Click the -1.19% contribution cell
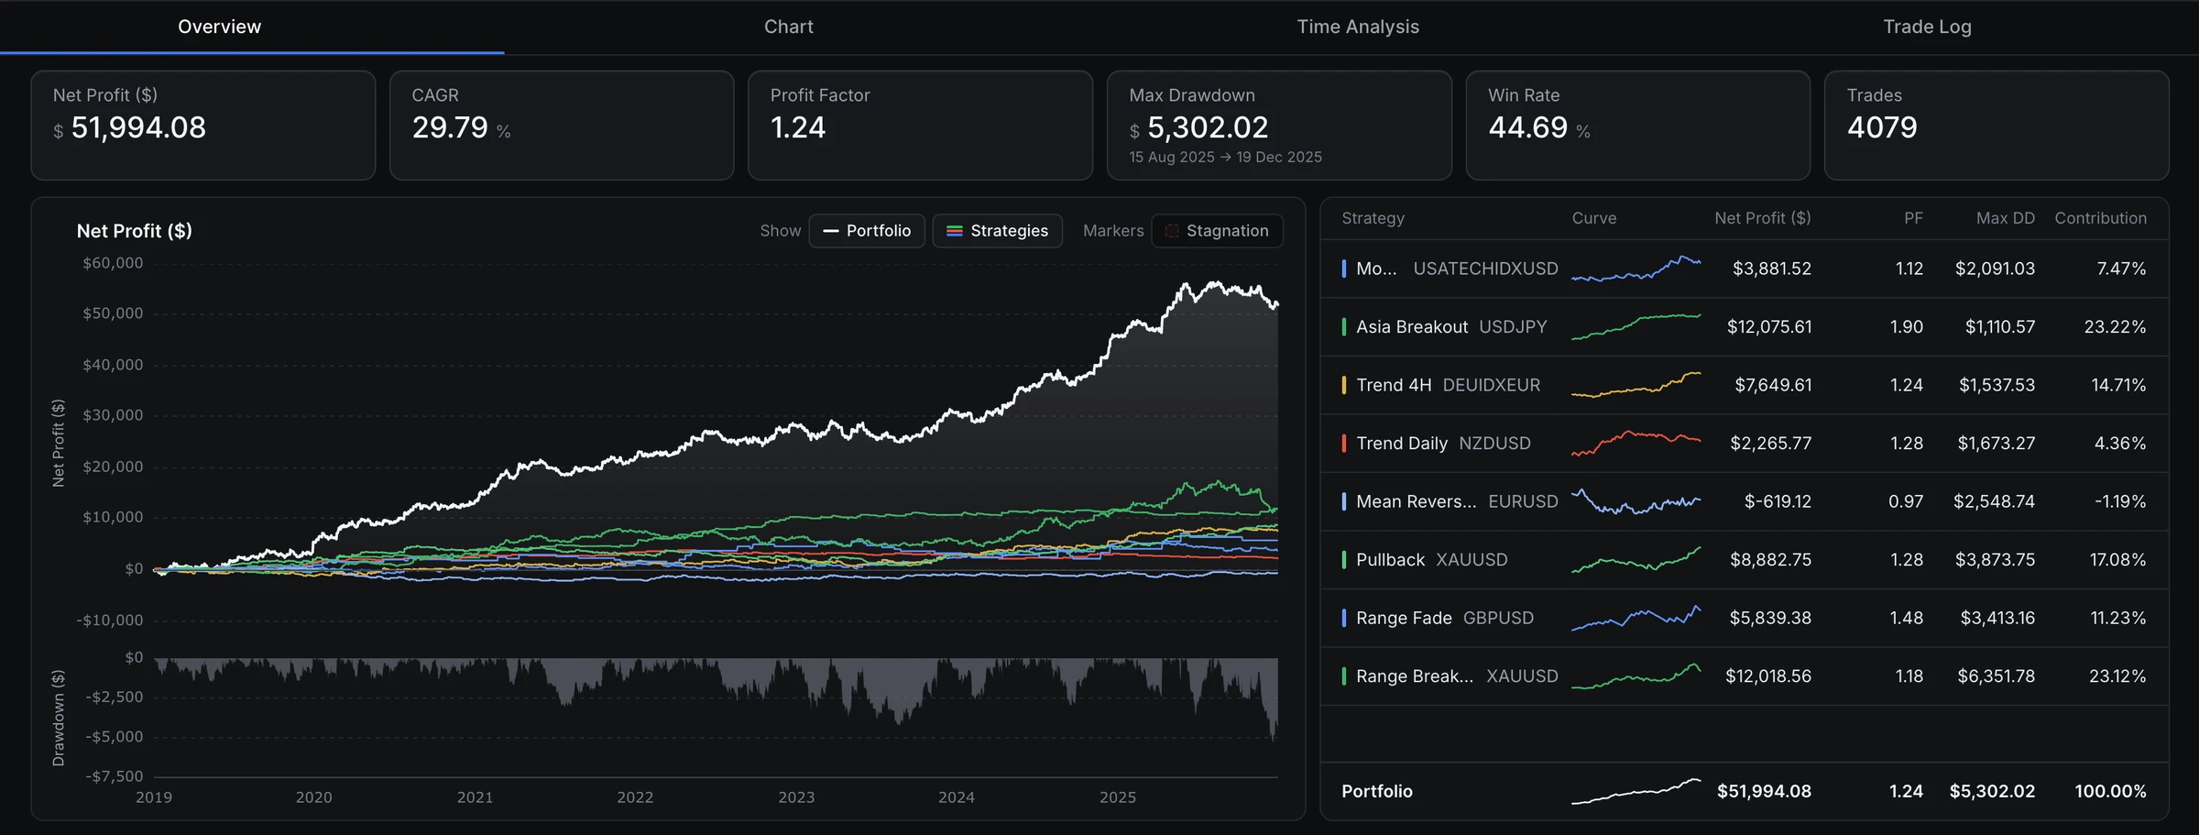This screenshot has width=2199, height=835. [x=2119, y=501]
